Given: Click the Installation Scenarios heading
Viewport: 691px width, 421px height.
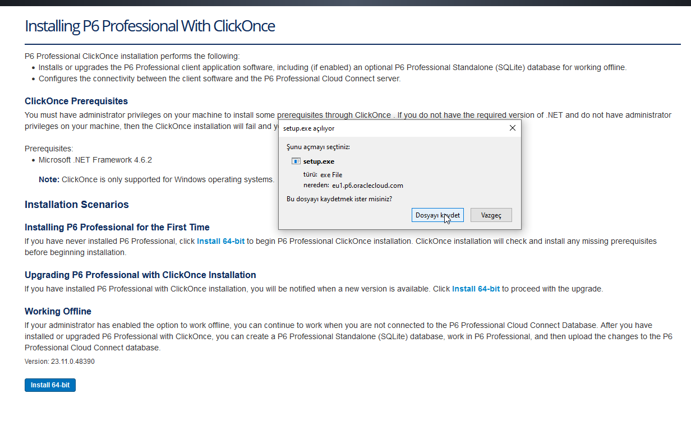Looking at the screenshot, I should (77, 205).
